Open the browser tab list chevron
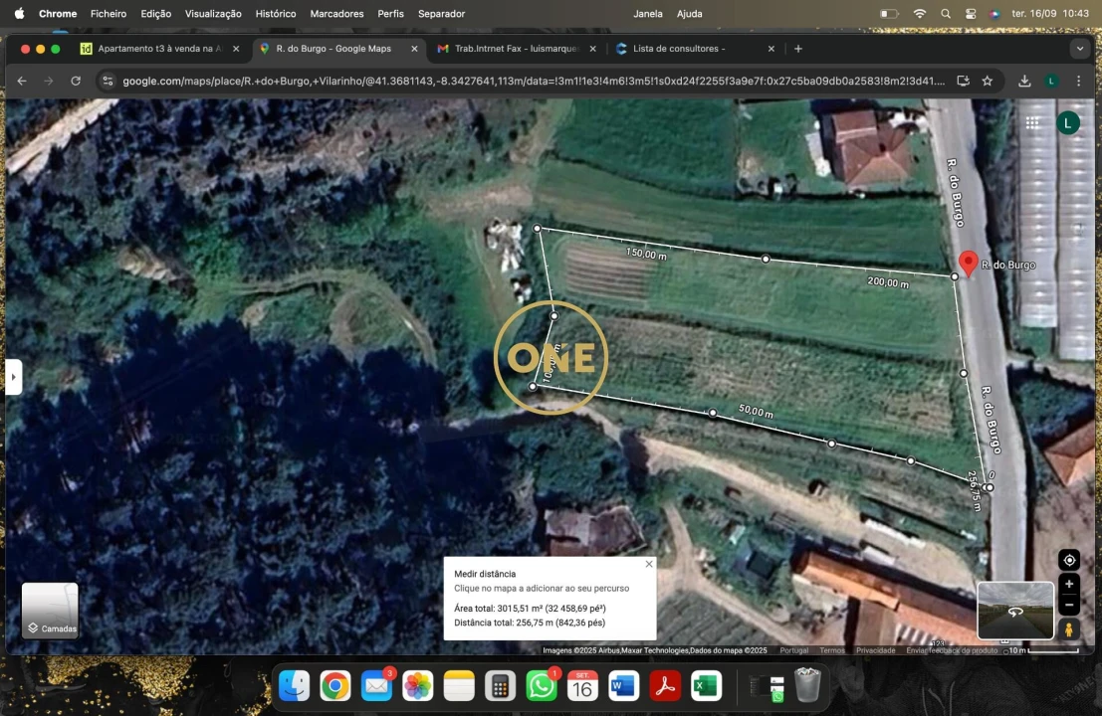This screenshot has width=1102, height=716. pyautogui.click(x=1079, y=48)
